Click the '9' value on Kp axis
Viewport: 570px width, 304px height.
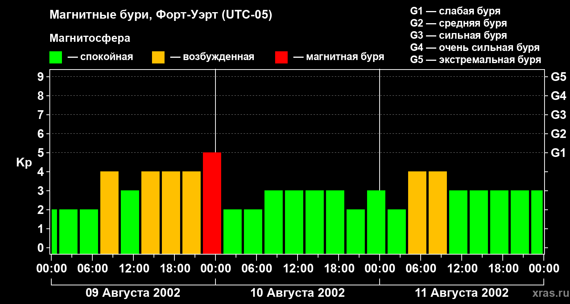tap(41, 77)
